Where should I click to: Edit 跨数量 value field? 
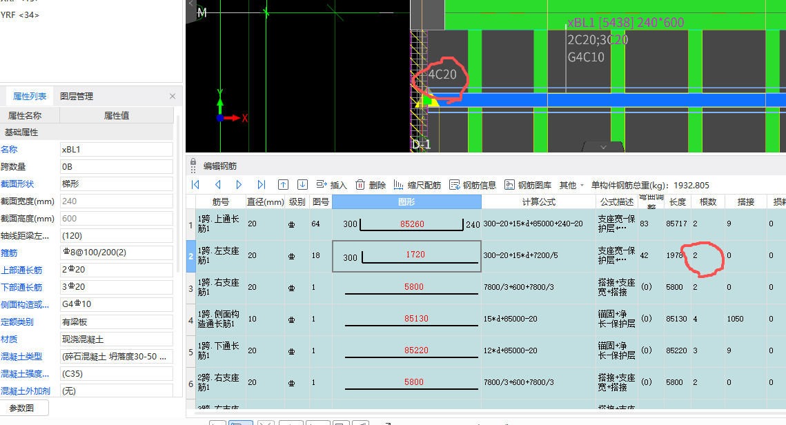pos(117,167)
